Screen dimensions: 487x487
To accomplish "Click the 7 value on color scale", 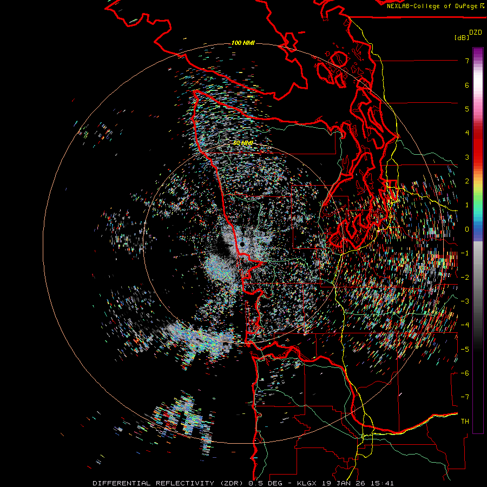I will pyautogui.click(x=467, y=61).
